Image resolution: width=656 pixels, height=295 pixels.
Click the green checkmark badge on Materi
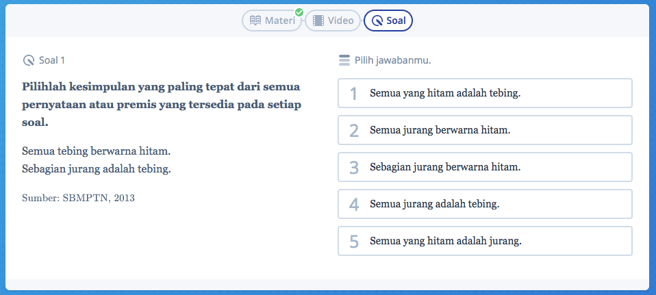pyautogui.click(x=299, y=12)
